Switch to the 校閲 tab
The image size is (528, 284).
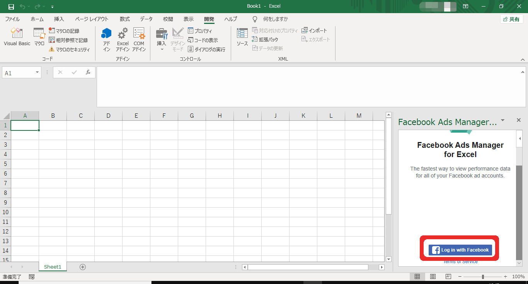point(168,19)
